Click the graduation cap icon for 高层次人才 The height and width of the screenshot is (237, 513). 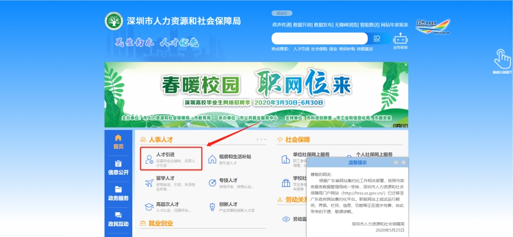pos(149,207)
